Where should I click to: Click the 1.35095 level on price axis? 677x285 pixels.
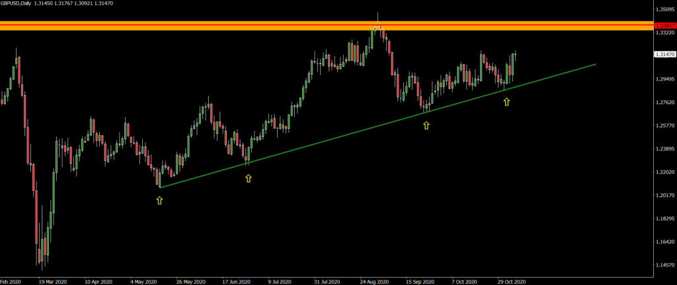click(664, 9)
